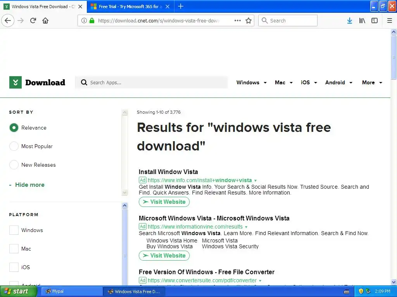Switch to Windows Vista Free Download tab

coord(43,7)
